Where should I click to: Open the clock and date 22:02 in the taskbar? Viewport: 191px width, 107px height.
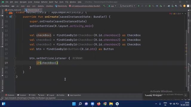185,104
